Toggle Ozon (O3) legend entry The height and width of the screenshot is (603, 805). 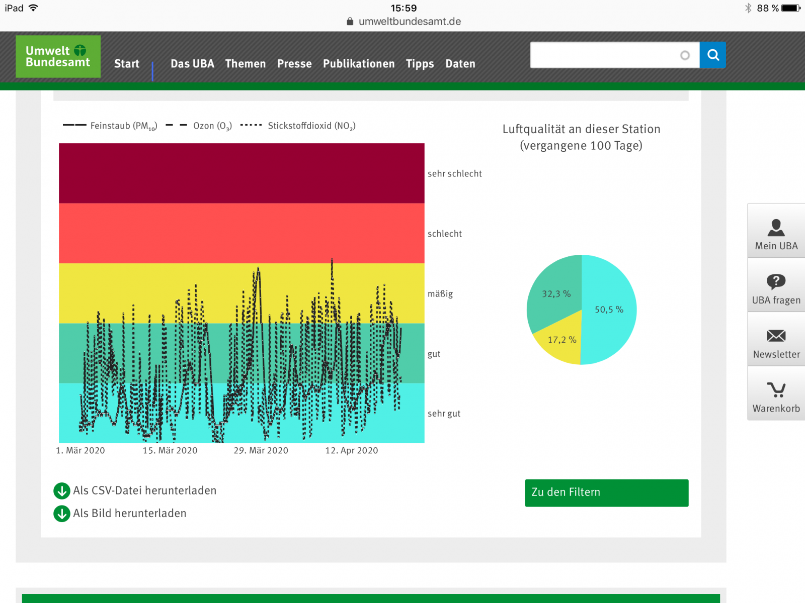(199, 126)
